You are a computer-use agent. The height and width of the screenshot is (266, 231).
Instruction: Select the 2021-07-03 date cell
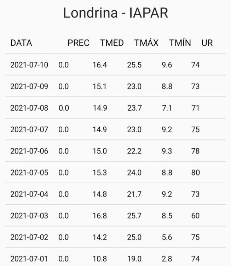coord(29,216)
